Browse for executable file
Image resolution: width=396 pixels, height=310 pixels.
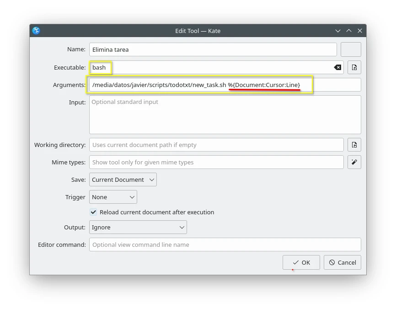(x=354, y=67)
